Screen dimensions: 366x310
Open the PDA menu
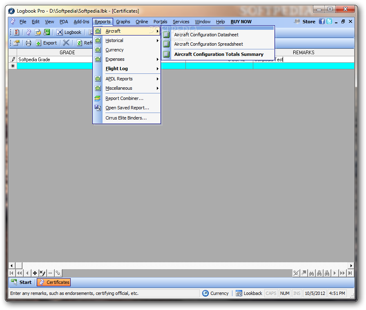pyautogui.click(x=64, y=22)
